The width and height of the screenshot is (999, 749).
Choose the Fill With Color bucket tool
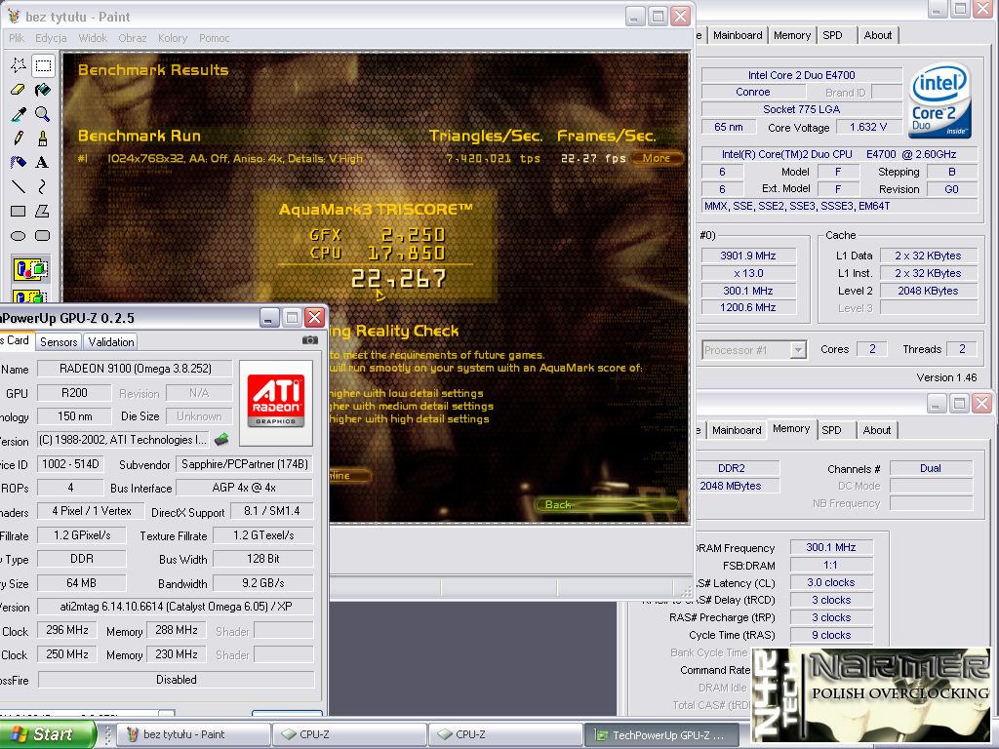pyautogui.click(x=43, y=89)
